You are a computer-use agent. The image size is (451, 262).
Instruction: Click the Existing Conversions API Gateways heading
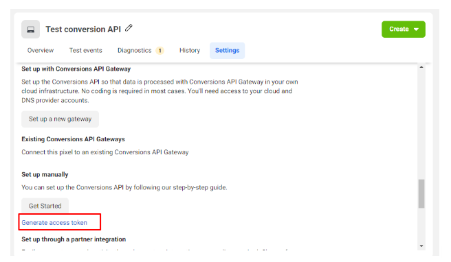(73, 139)
